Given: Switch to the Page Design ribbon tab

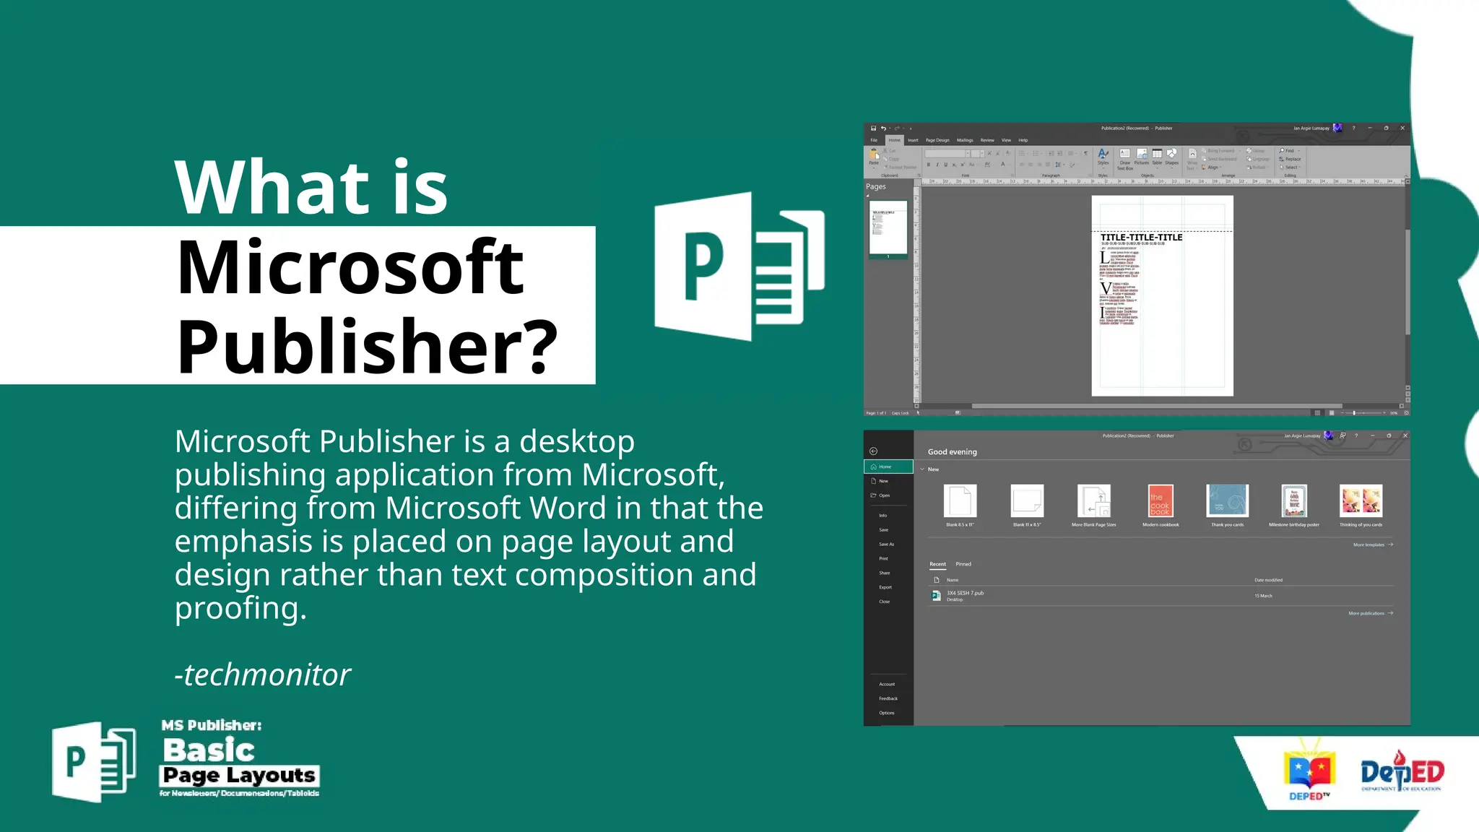Looking at the screenshot, I should [937, 140].
